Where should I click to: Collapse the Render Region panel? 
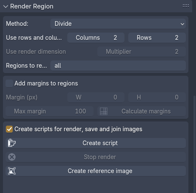[6, 6]
